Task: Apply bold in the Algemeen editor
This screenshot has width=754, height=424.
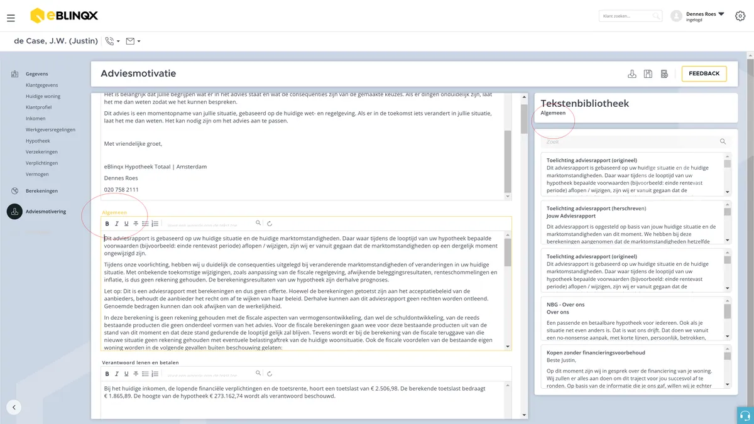Action: pyautogui.click(x=107, y=224)
